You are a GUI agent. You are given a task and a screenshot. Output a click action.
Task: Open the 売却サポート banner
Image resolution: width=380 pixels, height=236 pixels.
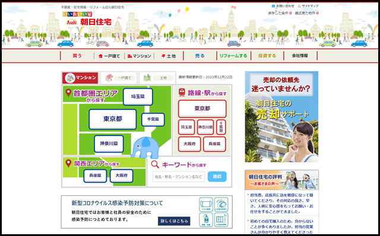pyautogui.click(x=281, y=117)
